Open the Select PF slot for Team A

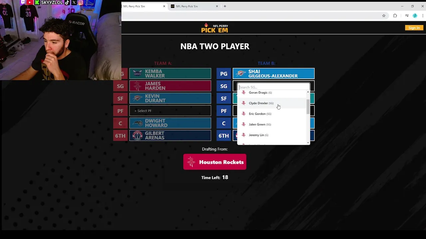point(170,111)
